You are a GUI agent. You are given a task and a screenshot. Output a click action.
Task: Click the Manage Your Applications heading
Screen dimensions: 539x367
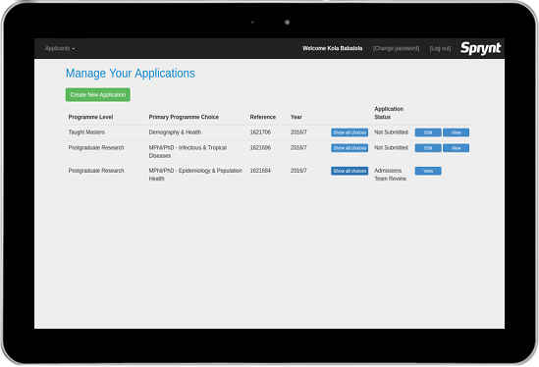pos(131,74)
